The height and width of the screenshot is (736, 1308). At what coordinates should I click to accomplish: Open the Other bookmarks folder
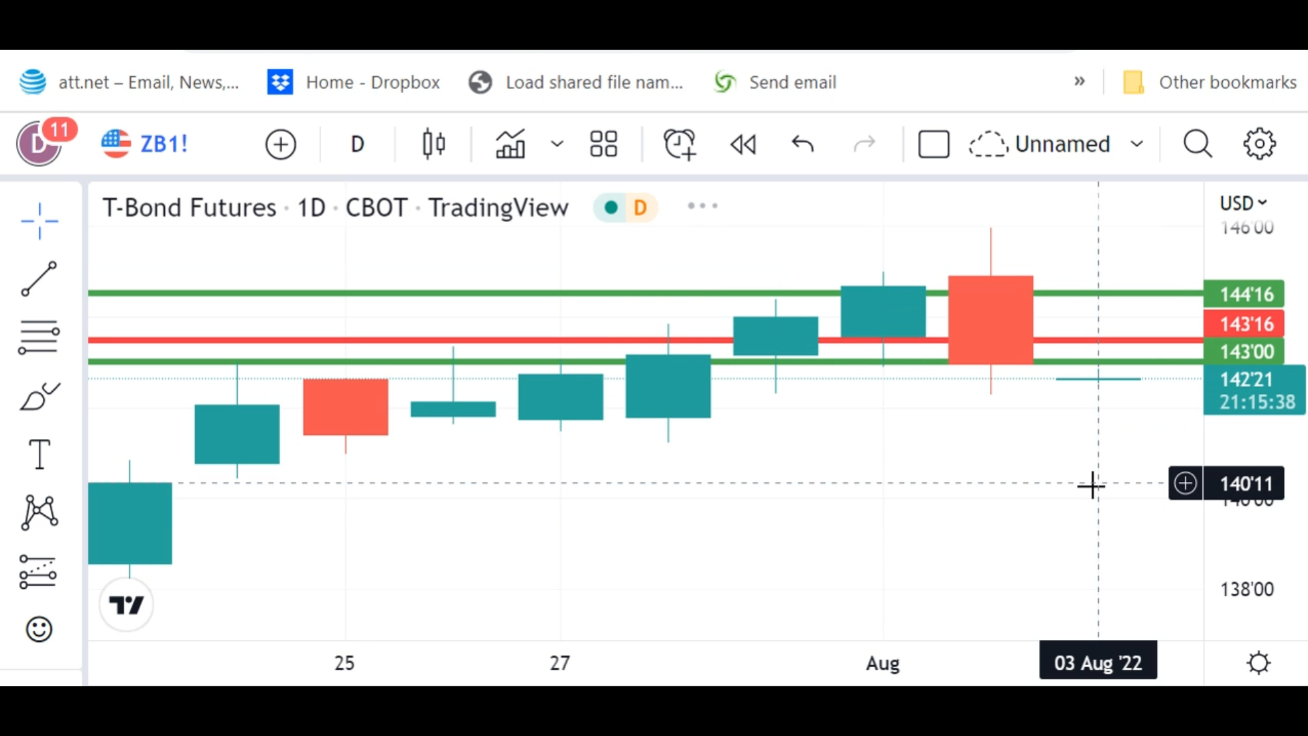(1210, 82)
